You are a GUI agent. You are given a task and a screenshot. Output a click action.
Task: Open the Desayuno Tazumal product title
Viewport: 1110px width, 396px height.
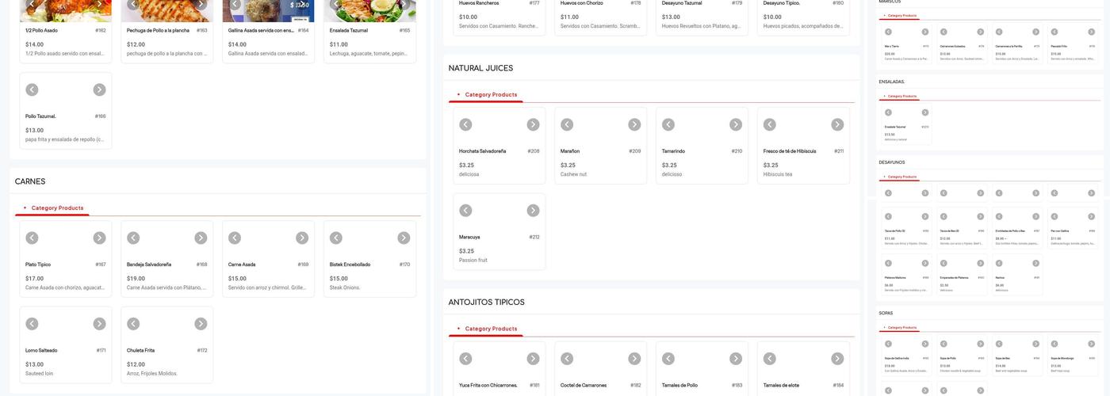click(682, 3)
